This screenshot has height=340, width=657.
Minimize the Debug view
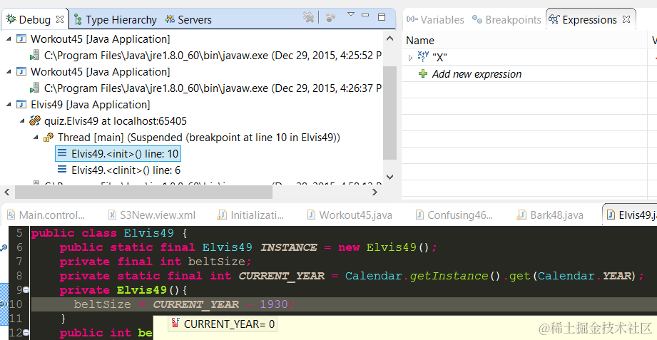[365, 16]
